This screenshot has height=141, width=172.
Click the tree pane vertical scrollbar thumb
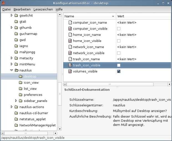point(60,94)
